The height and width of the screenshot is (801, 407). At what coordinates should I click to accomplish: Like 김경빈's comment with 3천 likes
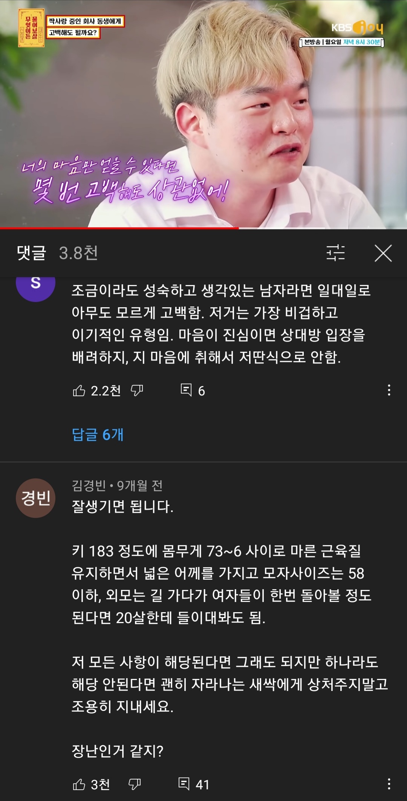pyautogui.click(x=79, y=784)
